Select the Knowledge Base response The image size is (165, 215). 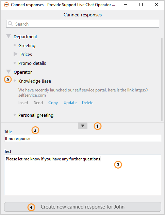pyautogui.click(x=35, y=81)
